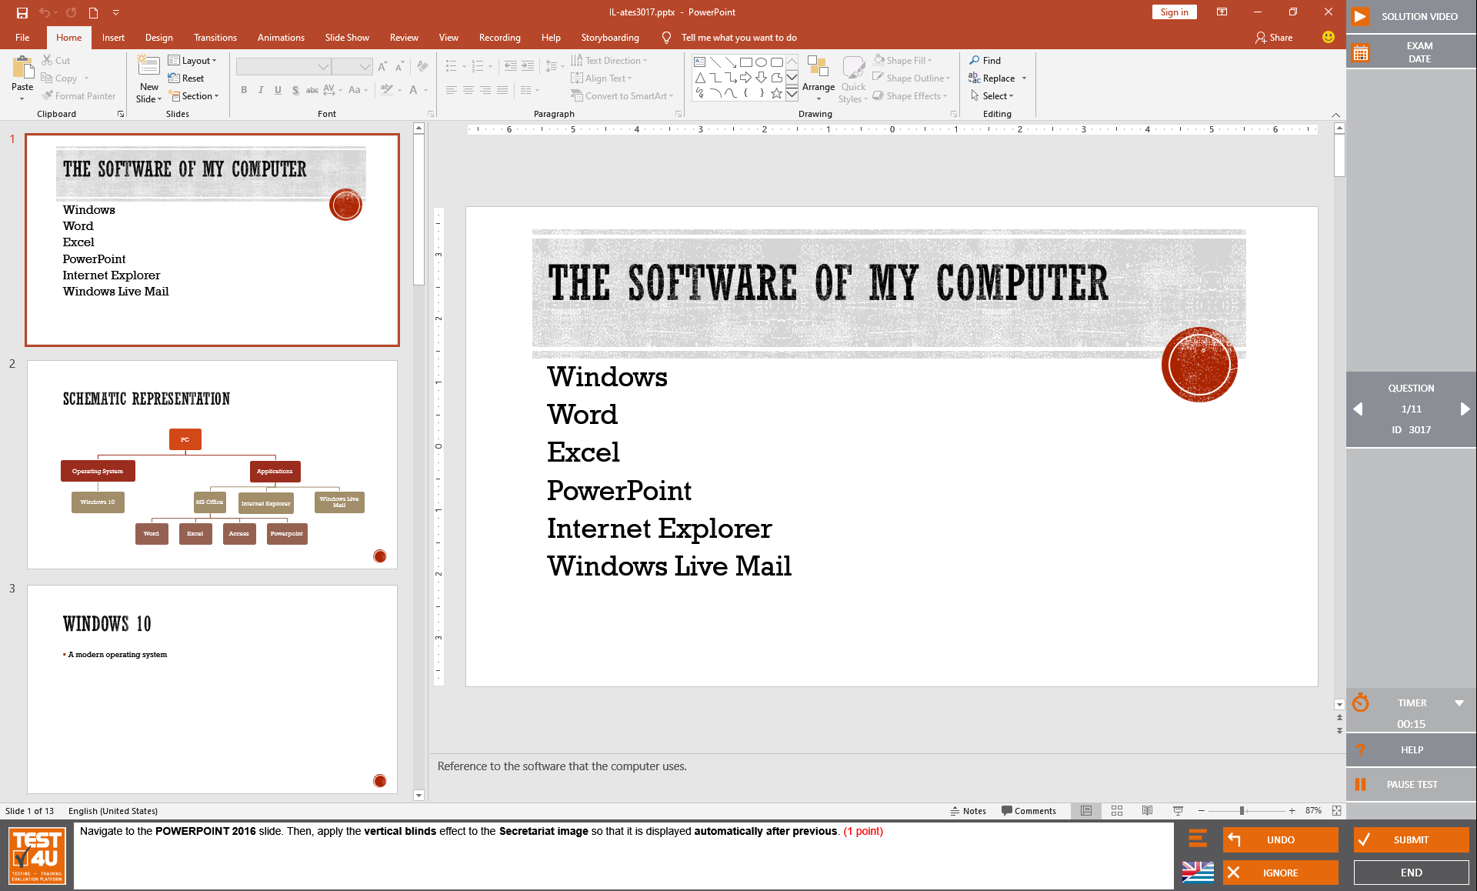Go to next question arrow
The width and height of the screenshot is (1477, 891).
point(1465,409)
